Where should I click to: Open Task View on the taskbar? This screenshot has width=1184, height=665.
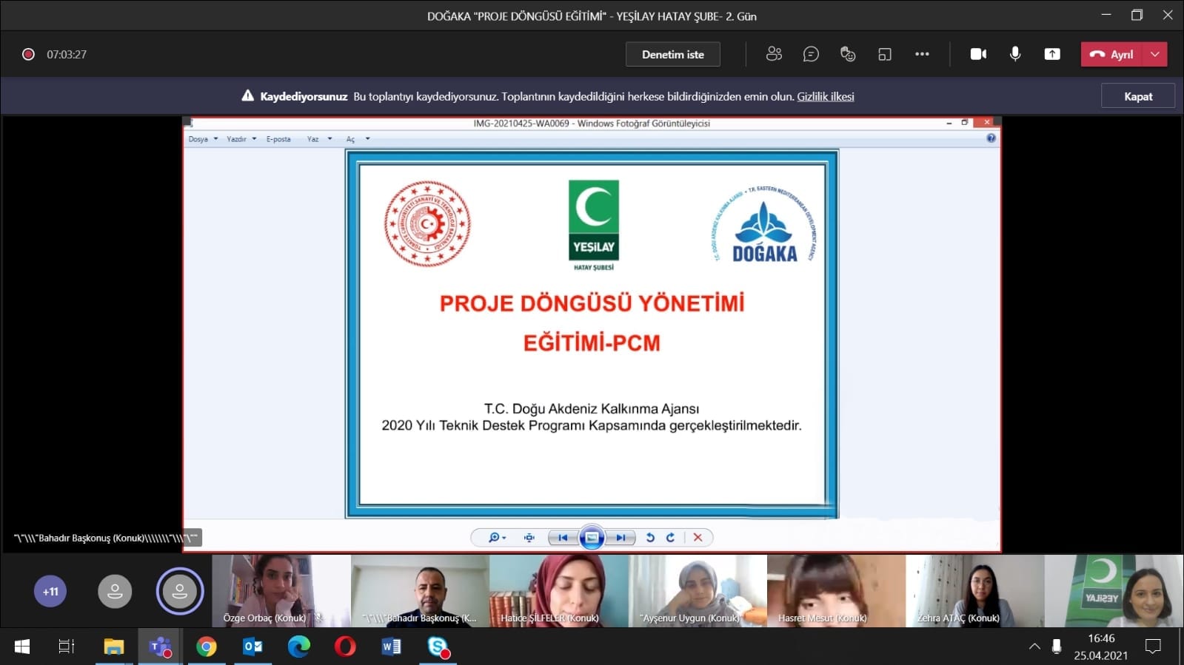(x=67, y=647)
